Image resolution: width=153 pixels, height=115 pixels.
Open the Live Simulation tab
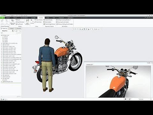pos(24,18)
